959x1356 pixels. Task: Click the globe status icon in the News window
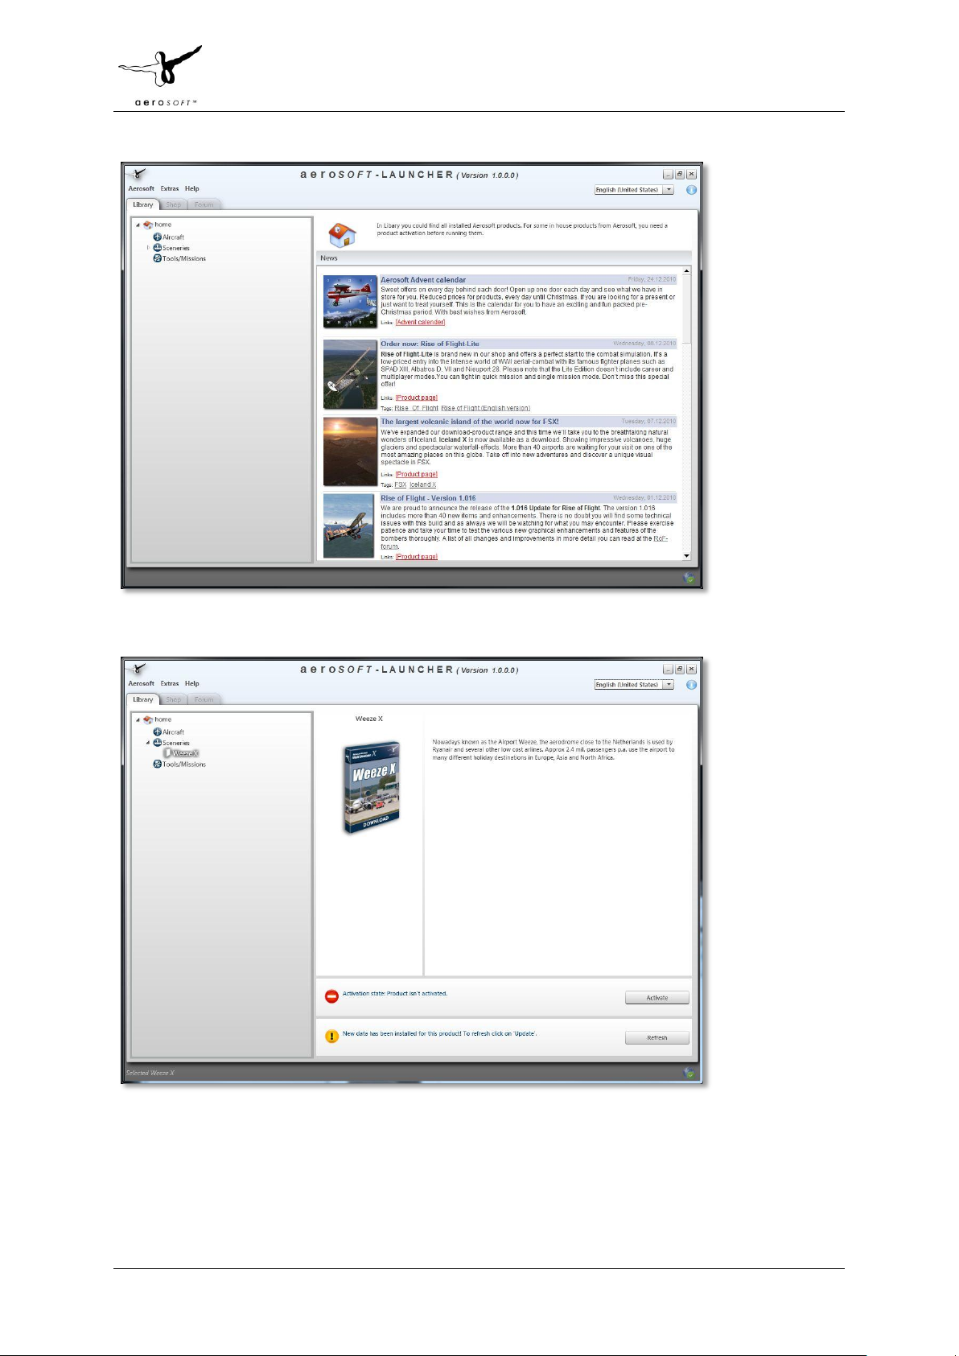689,578
